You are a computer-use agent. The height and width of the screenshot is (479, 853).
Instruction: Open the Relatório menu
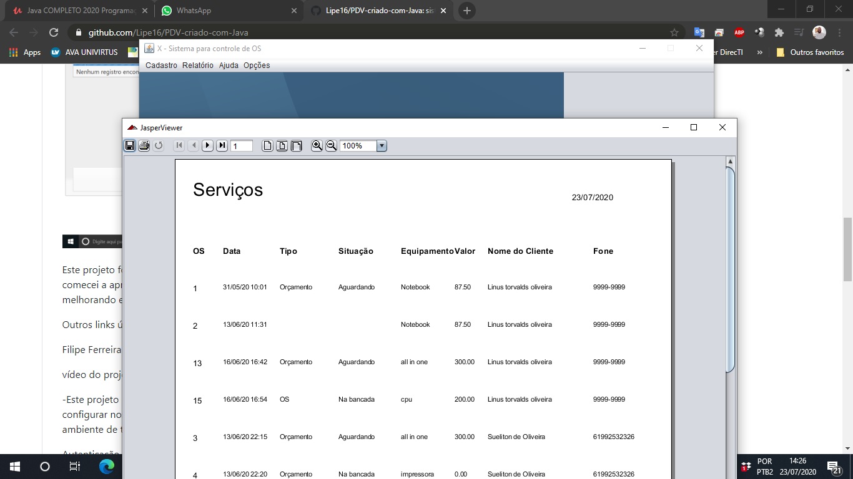[197, 65]
